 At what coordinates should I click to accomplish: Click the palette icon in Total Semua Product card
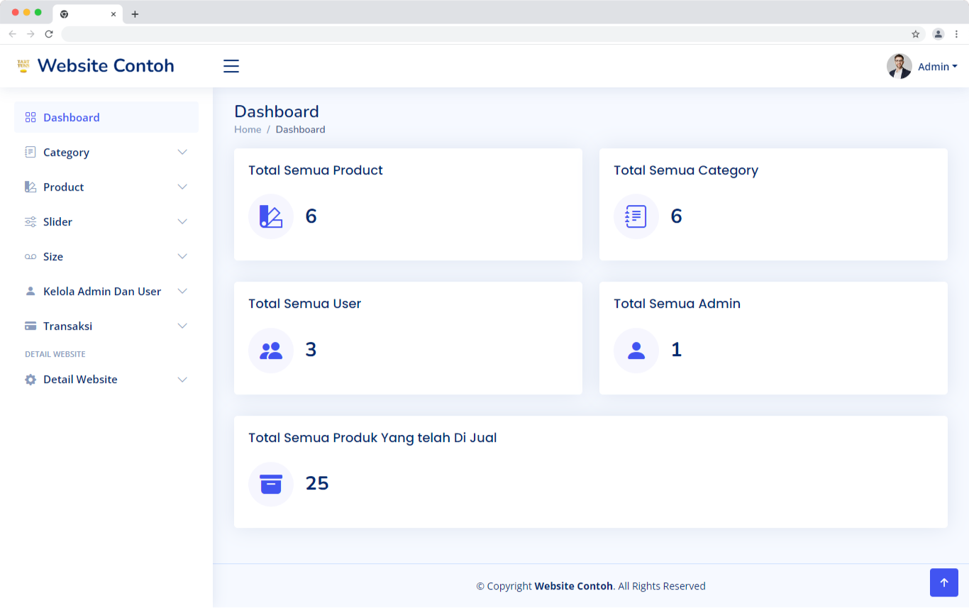coord(271,216)
